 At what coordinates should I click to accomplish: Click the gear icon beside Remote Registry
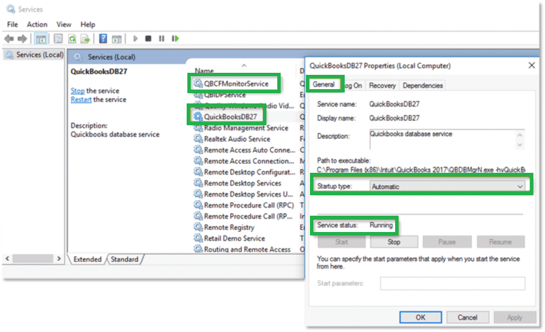(x=198, y=227)
